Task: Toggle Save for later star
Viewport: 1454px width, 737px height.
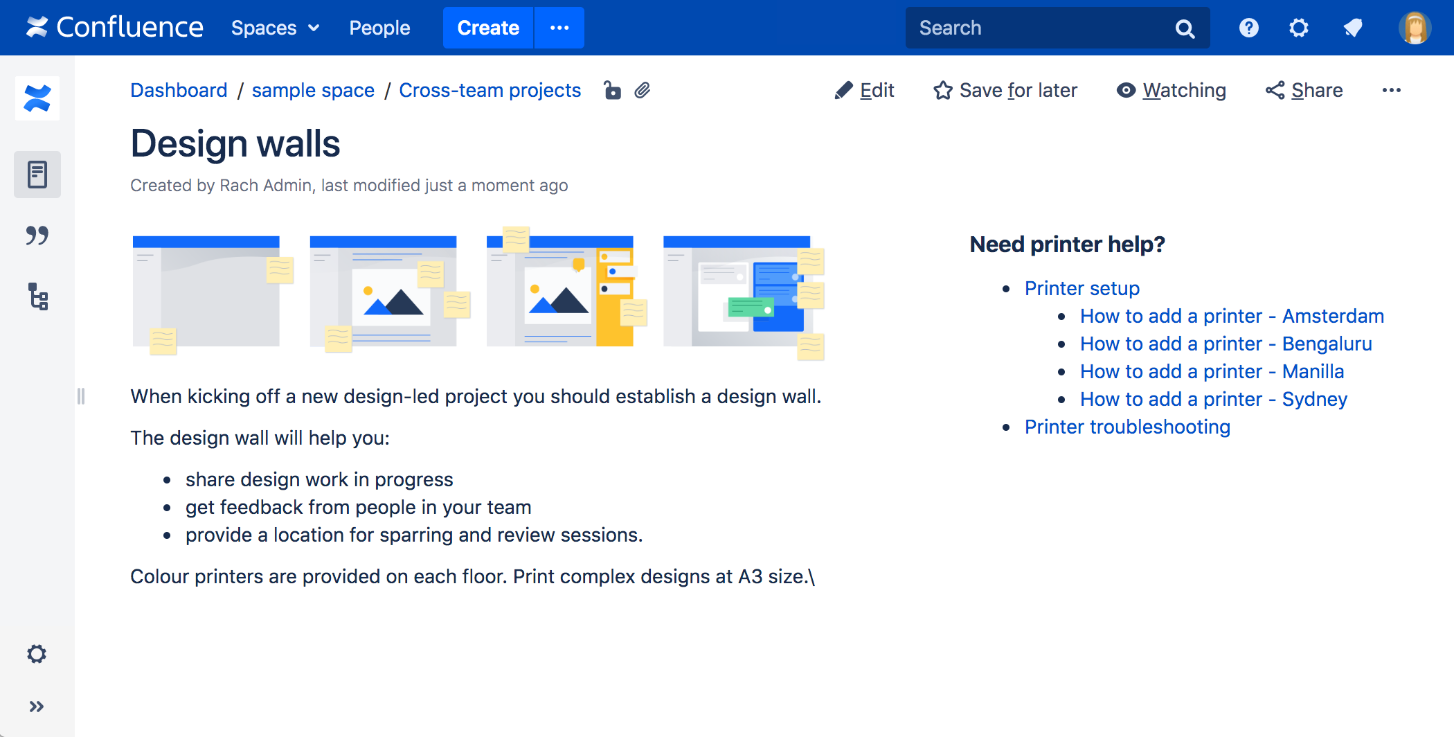Action: point(1005,91)
